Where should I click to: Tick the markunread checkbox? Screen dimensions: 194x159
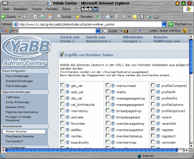[x=108, y=86]
